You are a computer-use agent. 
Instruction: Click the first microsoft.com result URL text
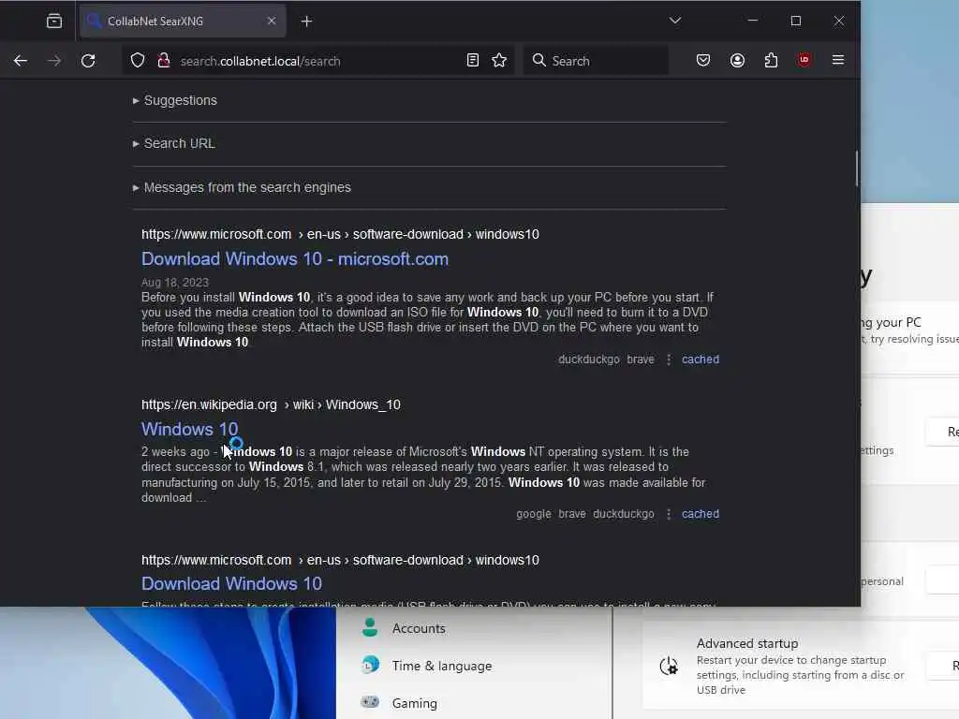[x=340, y=234]
